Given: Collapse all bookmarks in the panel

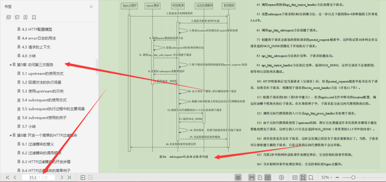Looking at the screenshot, I should [x=17, y=17].
